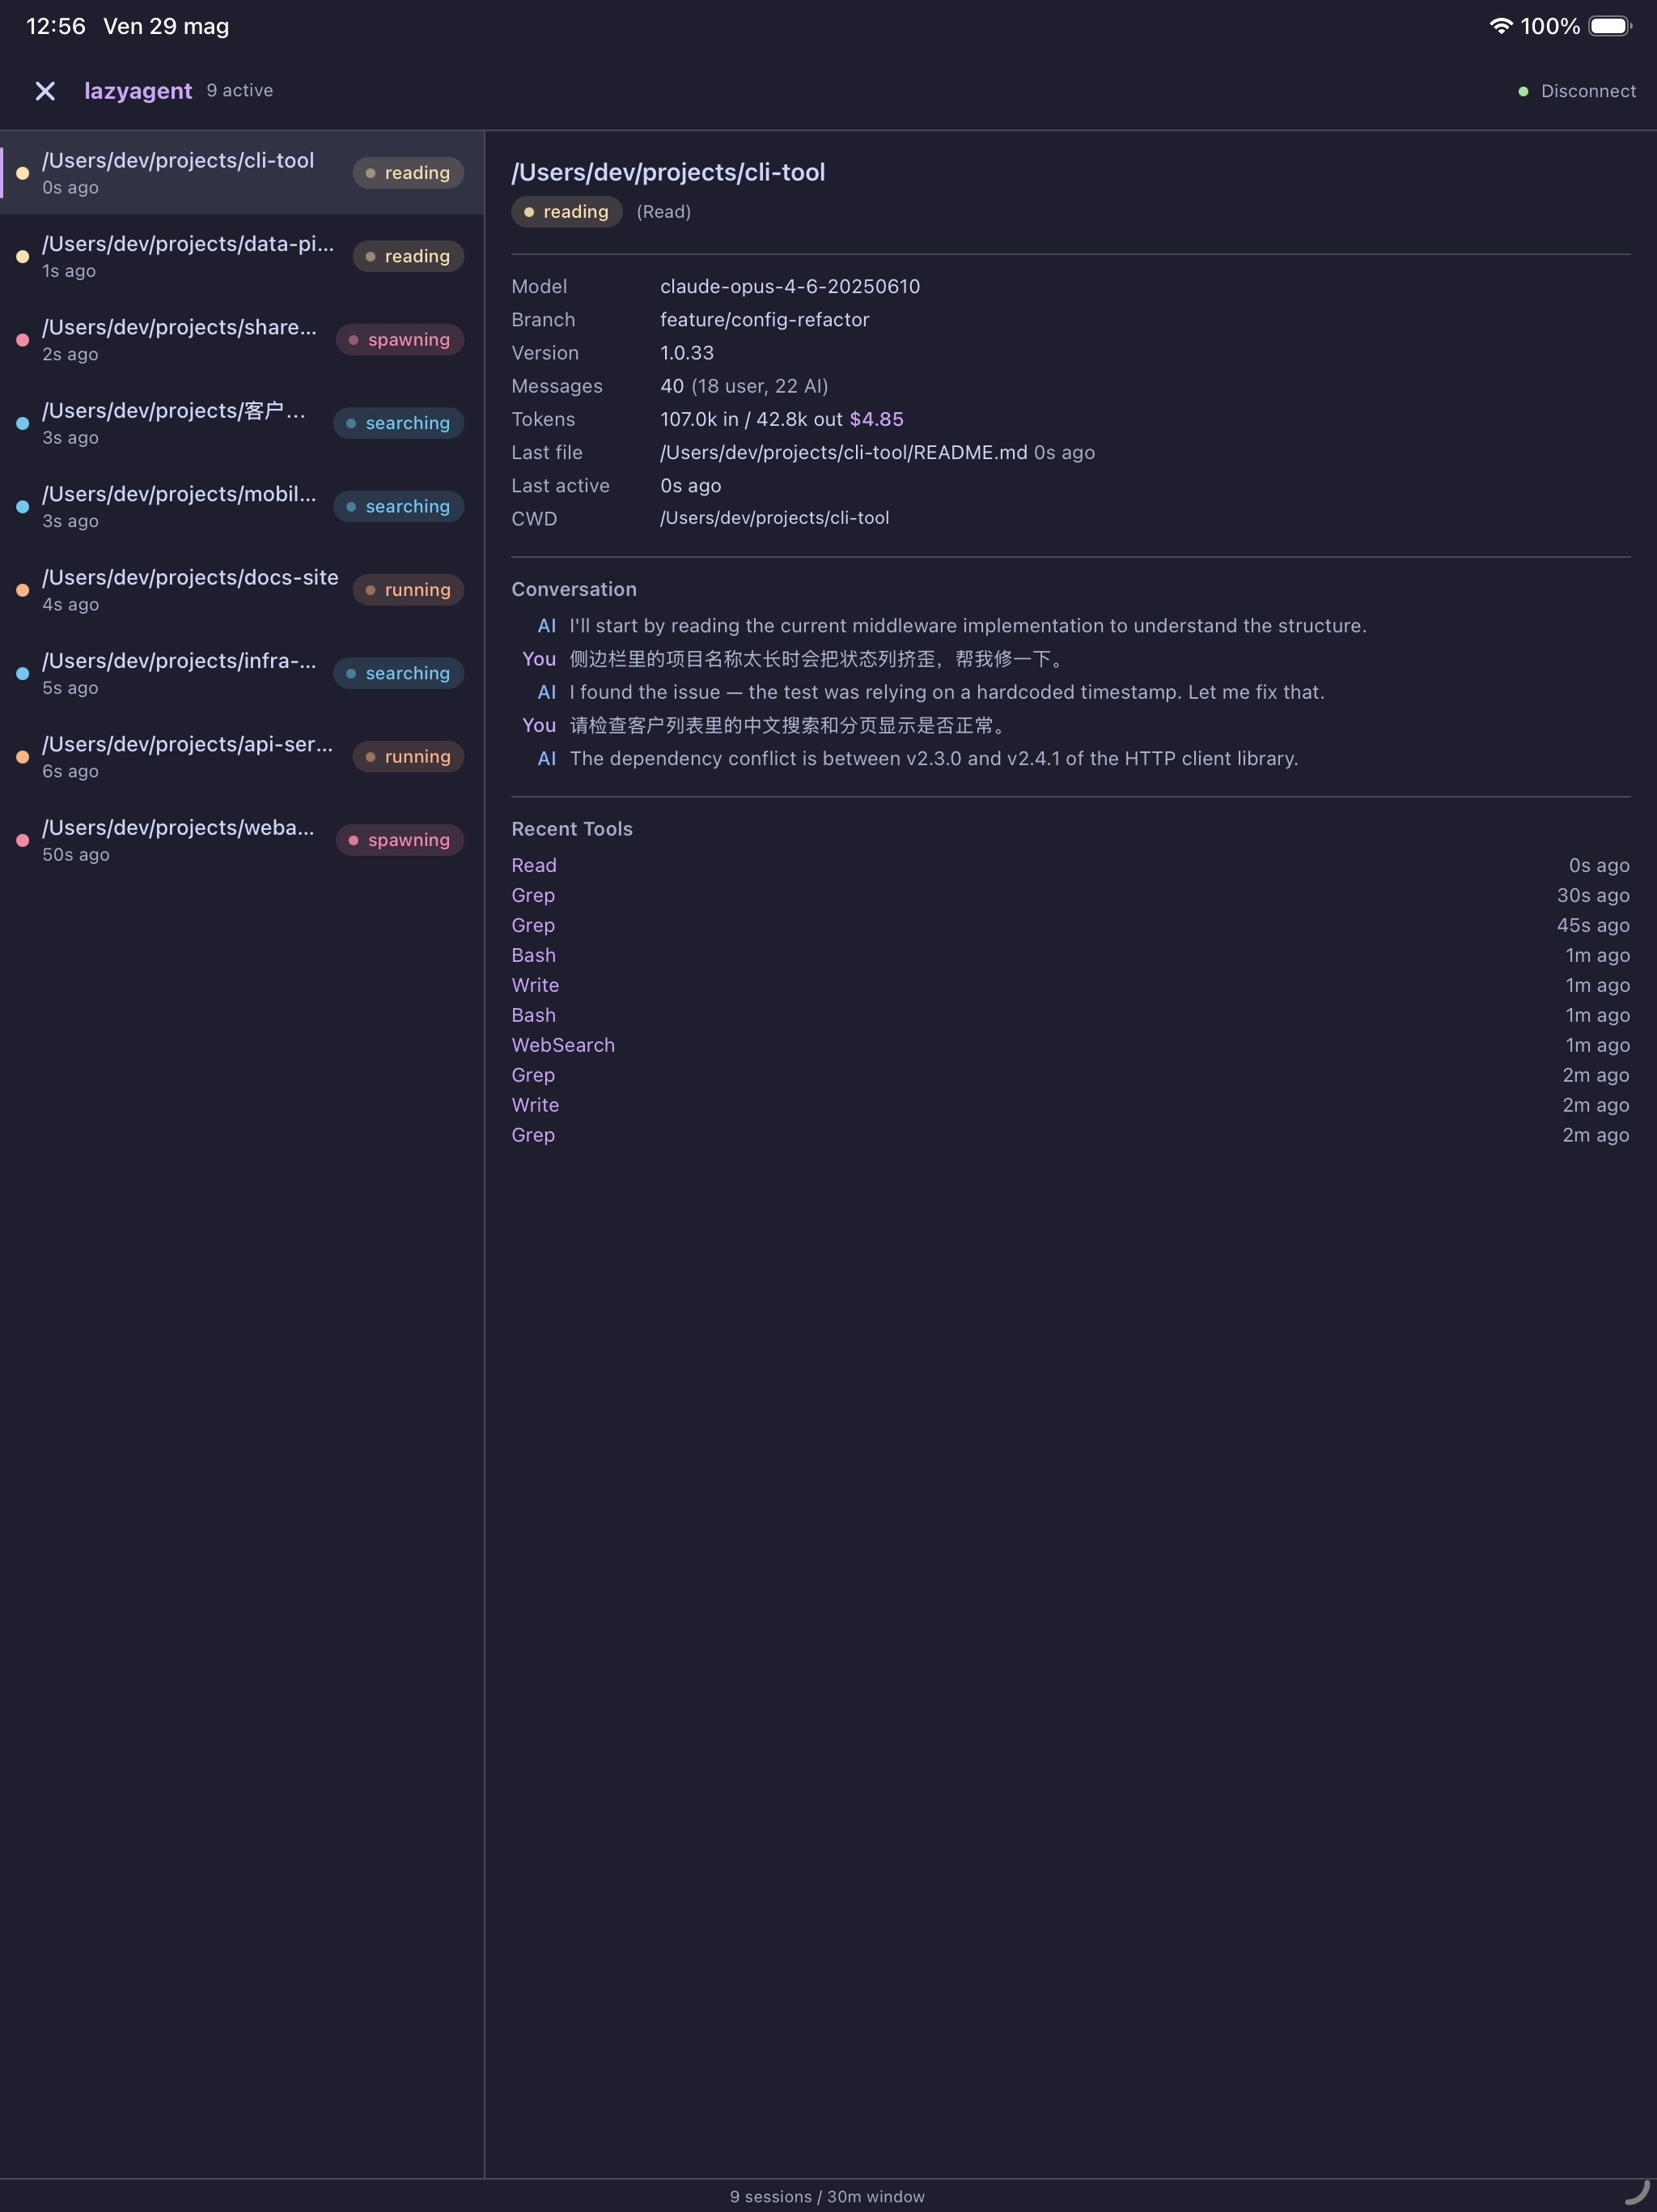Select the 客户... project session
Screen dimensions: 1657x2212
click(242, 423)
